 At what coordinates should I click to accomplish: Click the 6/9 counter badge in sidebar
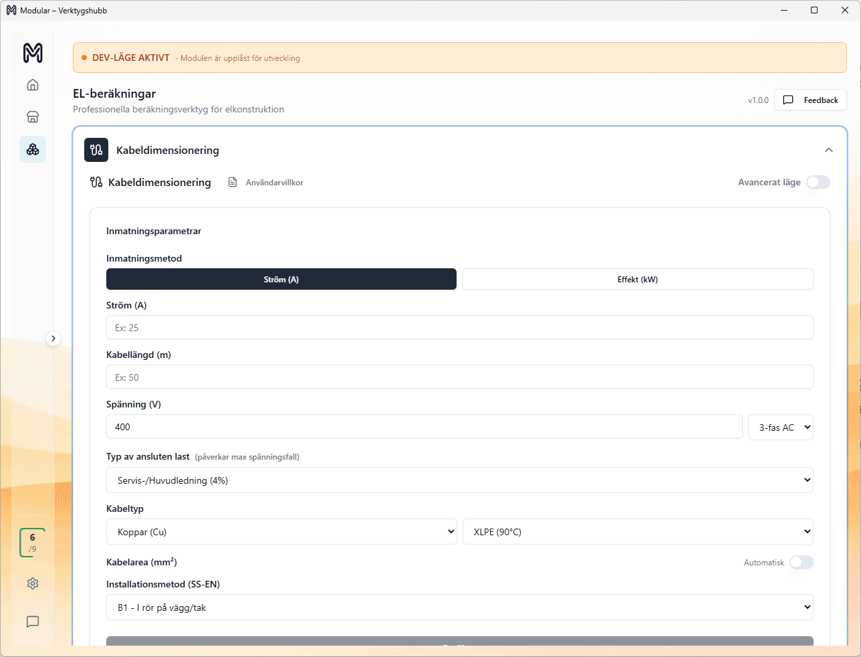click(x=32, y=543)
